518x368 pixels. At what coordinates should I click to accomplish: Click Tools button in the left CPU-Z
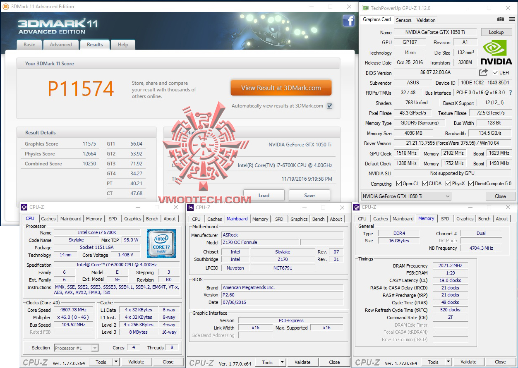click(101, 362)
